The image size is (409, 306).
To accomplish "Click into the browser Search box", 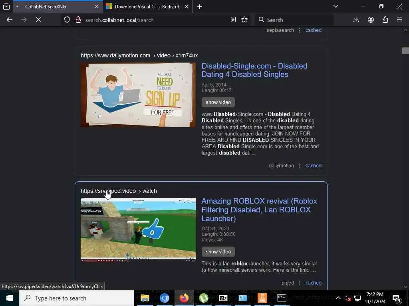I will (294, 20).
